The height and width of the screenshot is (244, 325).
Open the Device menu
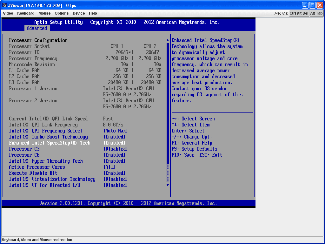click(x=79, y=13)
